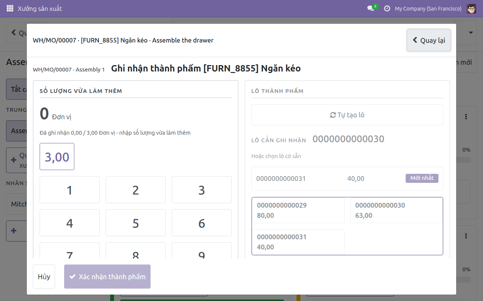Click the user avatar in top bar
This screenshot has width=483, height=301.
click(x=471, y=8)
